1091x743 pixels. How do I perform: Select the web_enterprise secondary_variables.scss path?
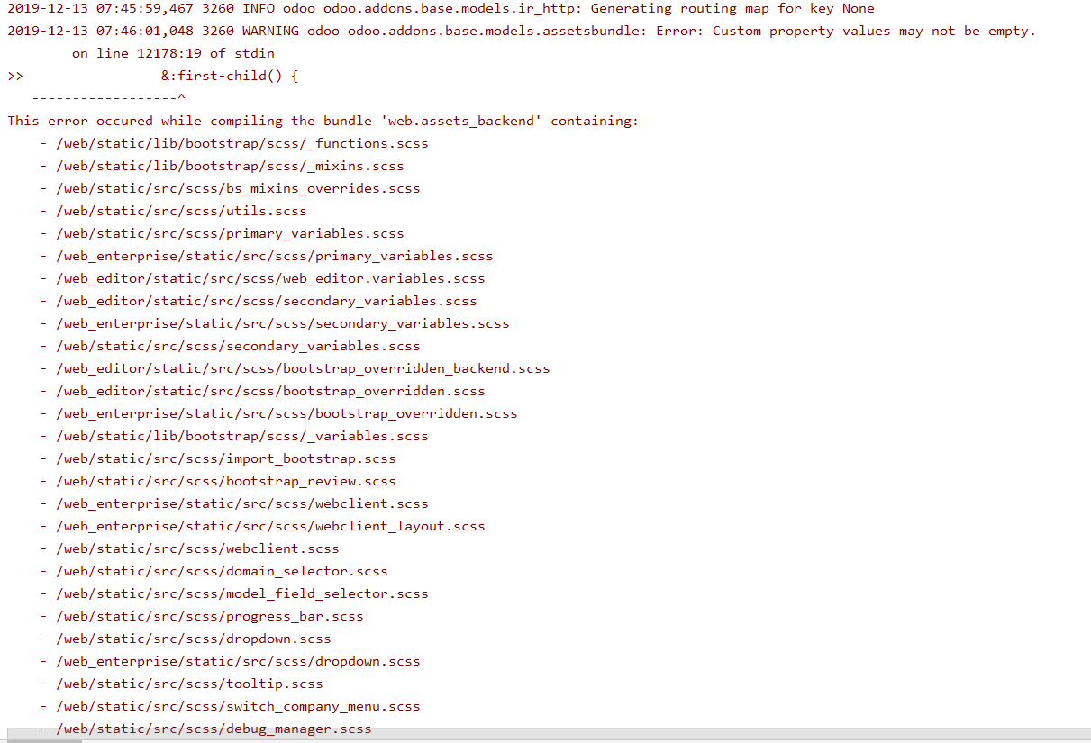[x=283, y=323]
